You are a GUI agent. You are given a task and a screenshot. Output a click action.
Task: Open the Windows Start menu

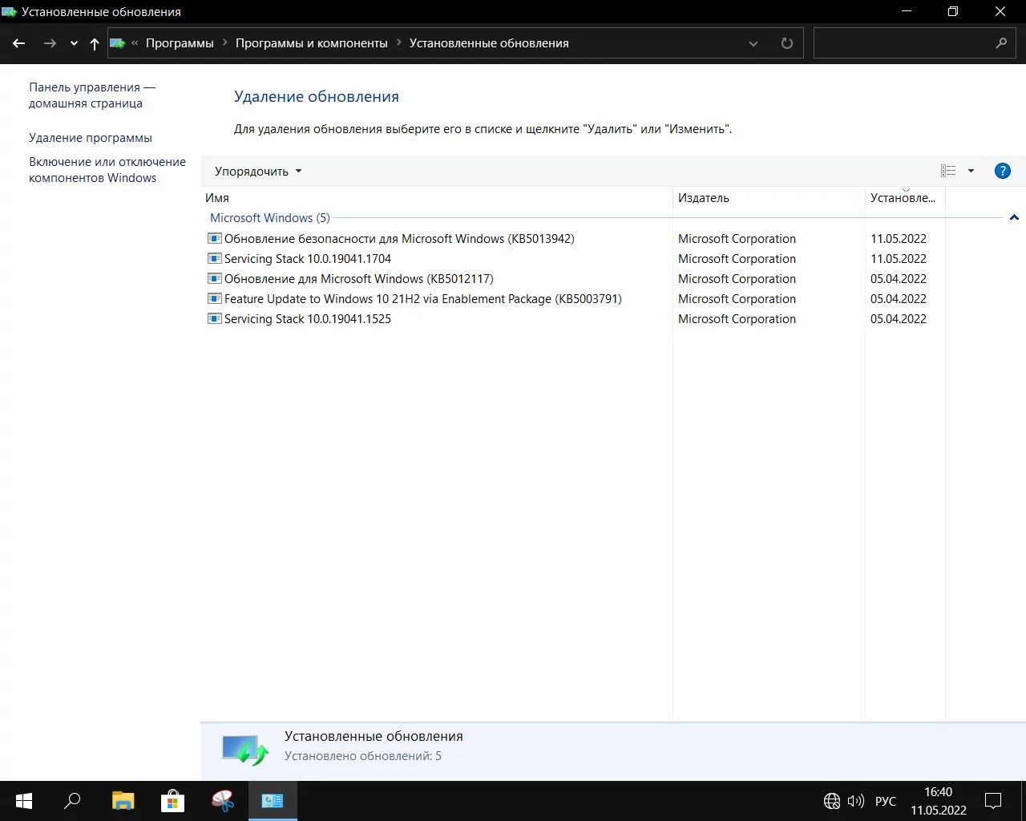tap(24, 801)
